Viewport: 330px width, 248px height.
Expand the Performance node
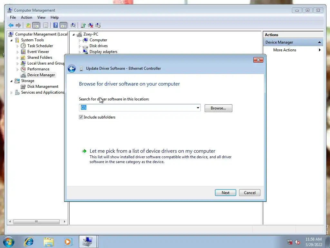17,69
